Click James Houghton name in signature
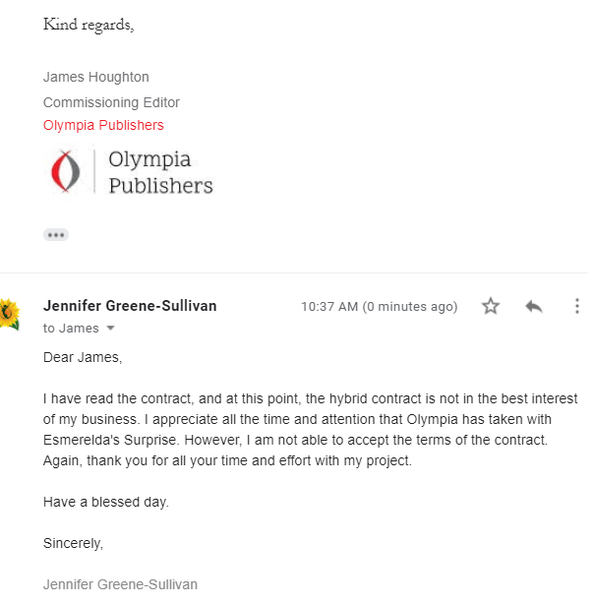This screenshot has height=604, width=594. point(96,77)
